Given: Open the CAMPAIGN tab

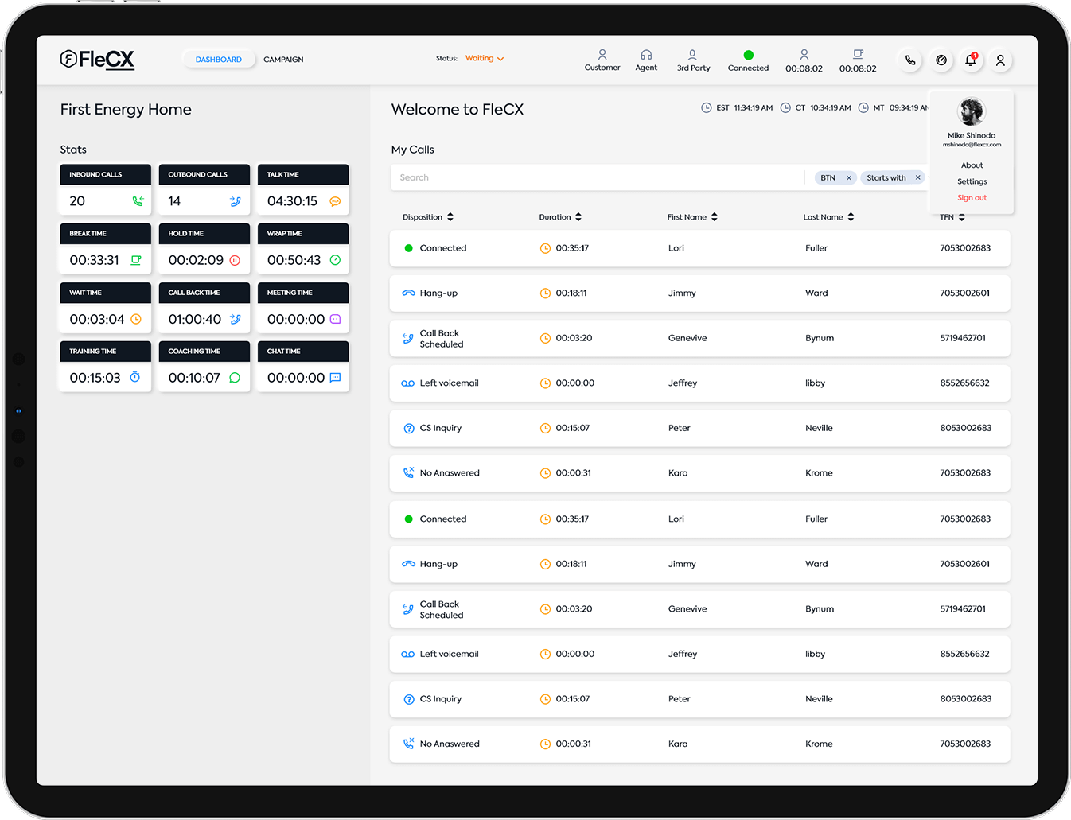Looking at the screenshot, I should 283,60.
